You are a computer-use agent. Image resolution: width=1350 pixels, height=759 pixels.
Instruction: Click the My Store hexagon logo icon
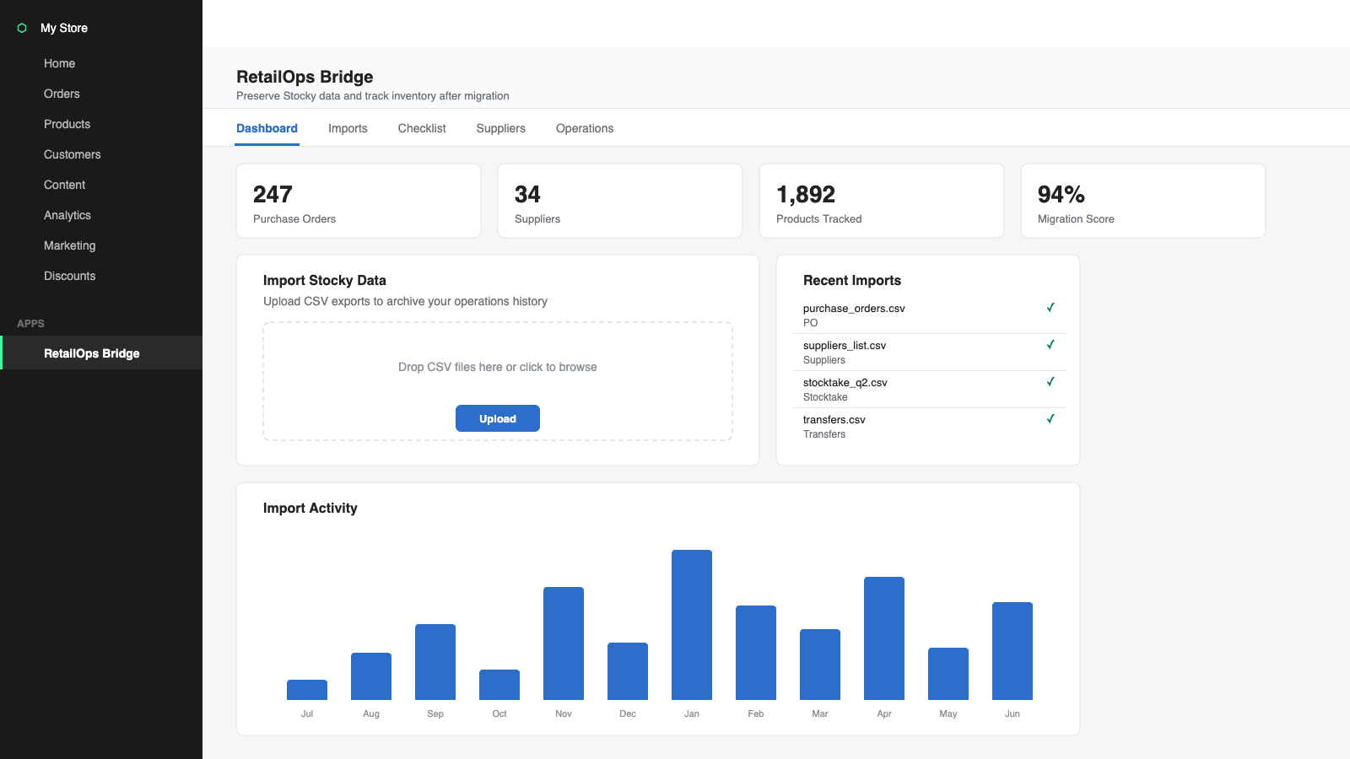[22, 28]
